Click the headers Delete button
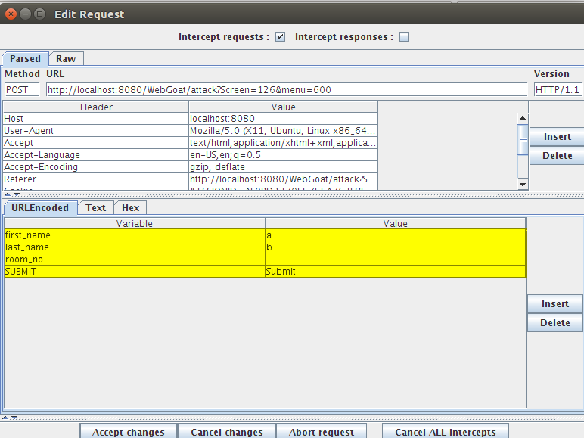This screenshot has width=584, height=438. point(558,155)
